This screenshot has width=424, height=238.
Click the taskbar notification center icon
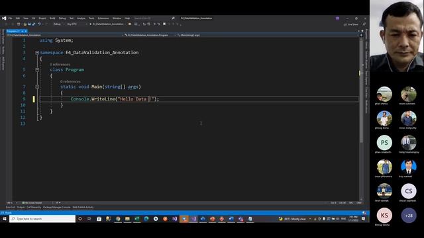coord(364,219)
